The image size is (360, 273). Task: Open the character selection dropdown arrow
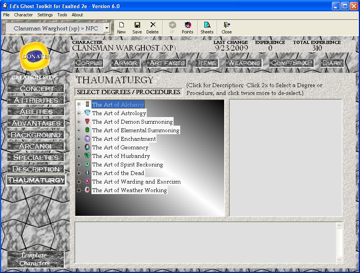[107, 28]
